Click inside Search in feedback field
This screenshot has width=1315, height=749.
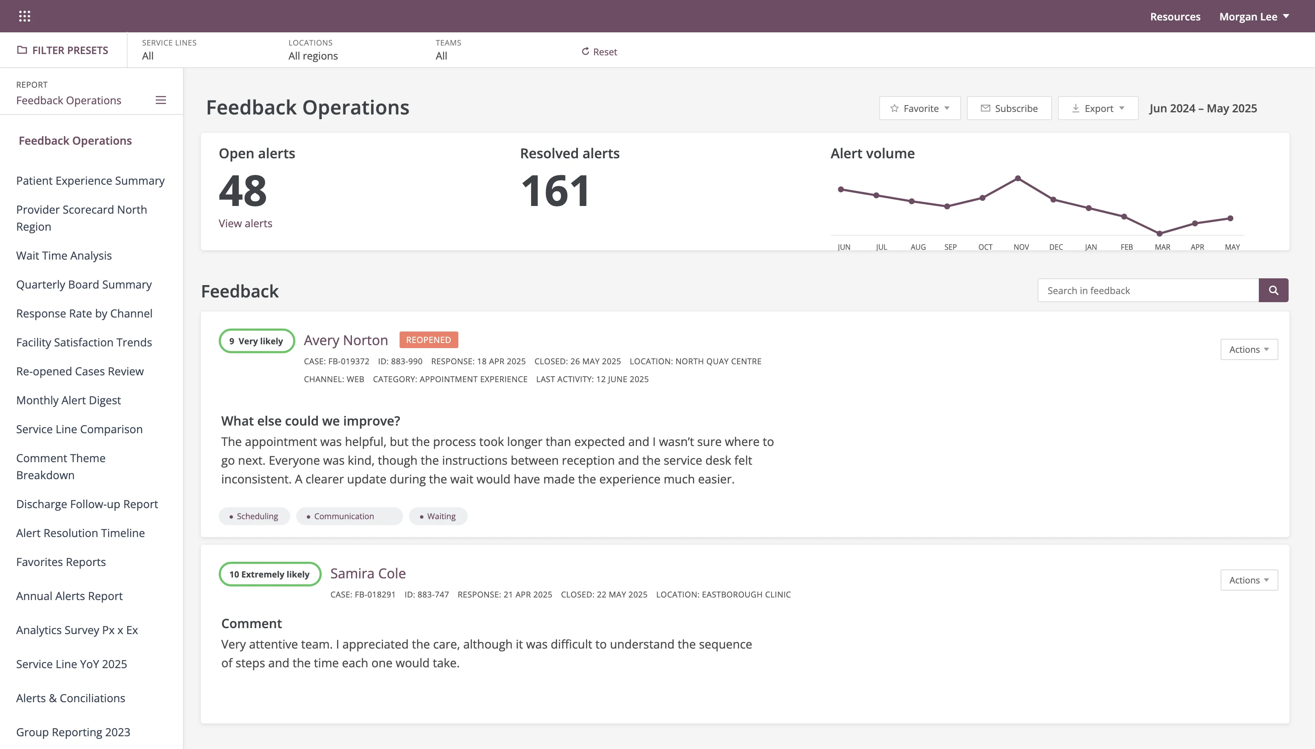pyautogui.click(x=1148, y=291)
